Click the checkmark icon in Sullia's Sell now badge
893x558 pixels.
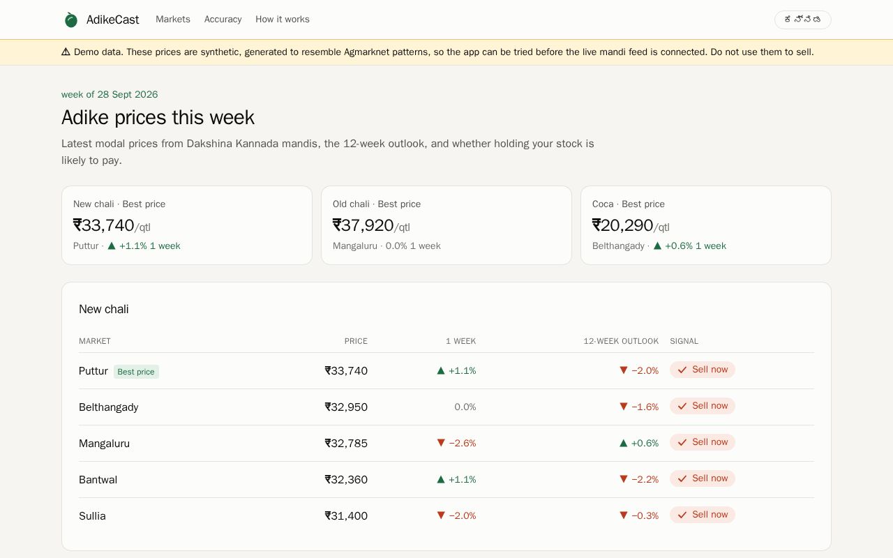pos(682,515)
